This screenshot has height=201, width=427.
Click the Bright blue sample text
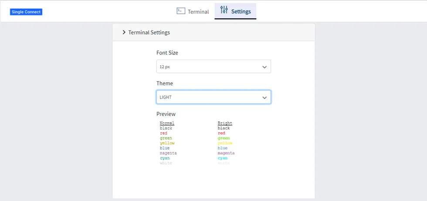pyautogui.click(x=223, y=148)
